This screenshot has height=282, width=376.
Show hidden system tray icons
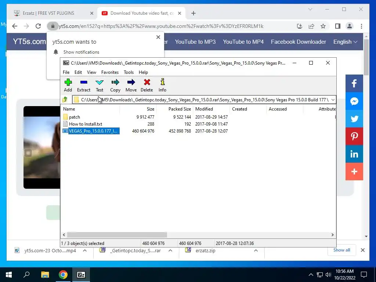pyautogui.click(x=311, y=275)
